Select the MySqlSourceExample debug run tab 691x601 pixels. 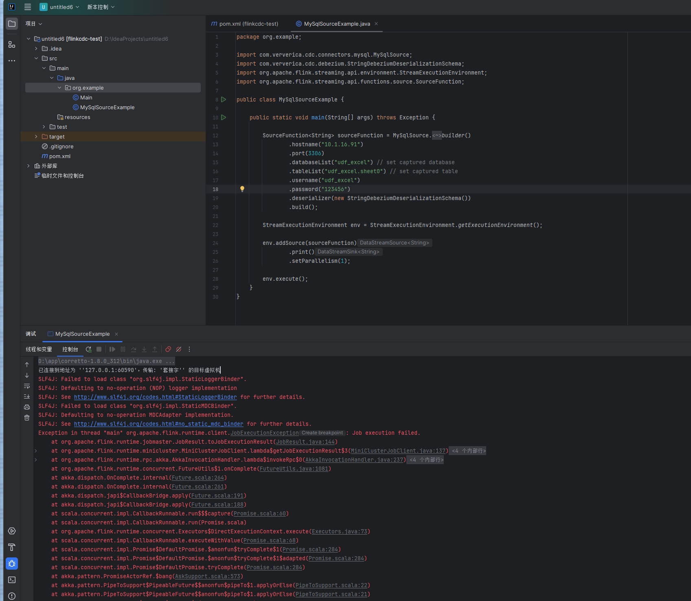point(82,334)
